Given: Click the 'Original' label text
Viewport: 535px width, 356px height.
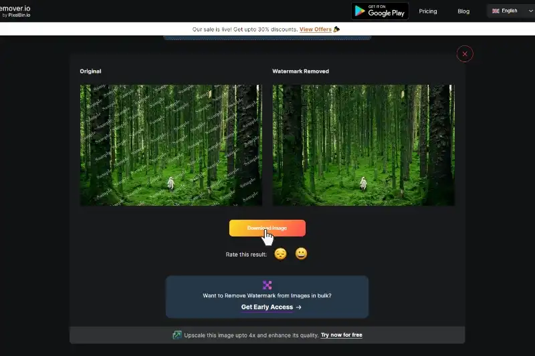Looking at the screenshot, I should [x=90, y=71].
